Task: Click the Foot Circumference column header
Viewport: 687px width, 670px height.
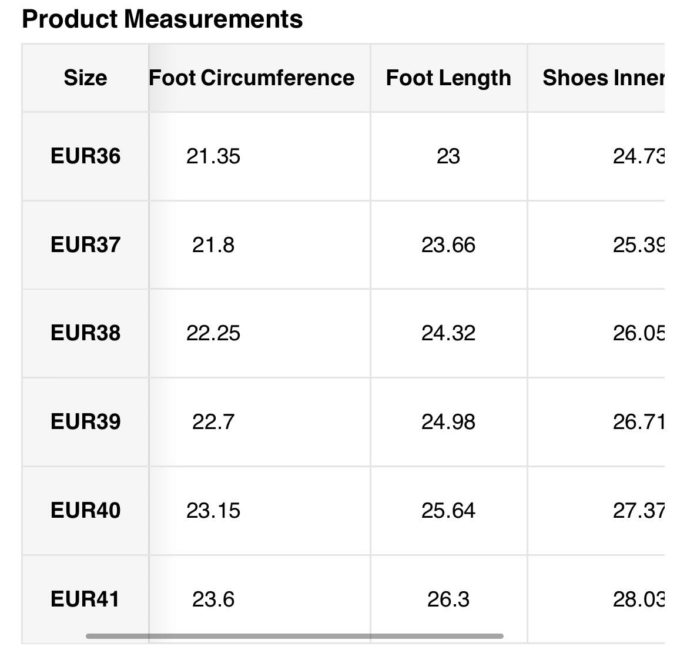Action: tap(252, 78)
